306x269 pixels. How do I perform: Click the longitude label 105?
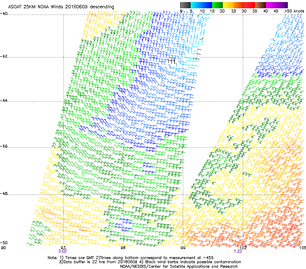(303, 248)
